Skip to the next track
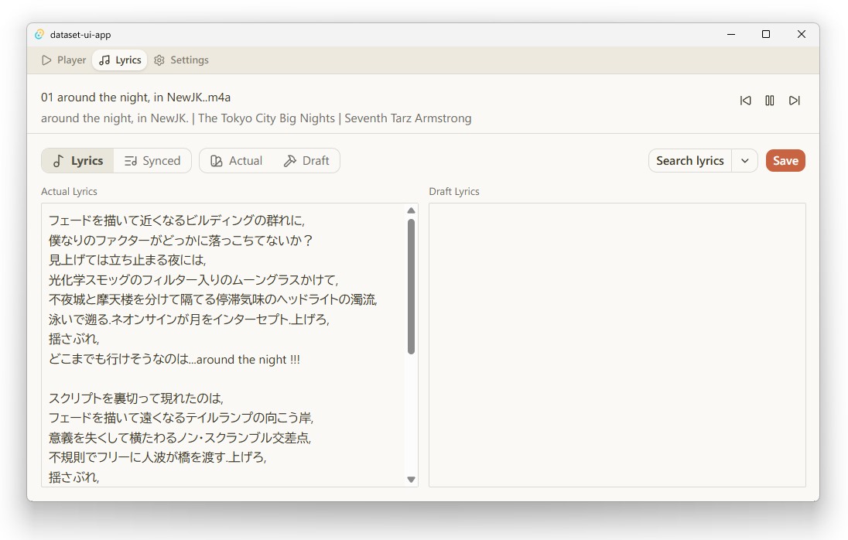 [x=794, y=101]
